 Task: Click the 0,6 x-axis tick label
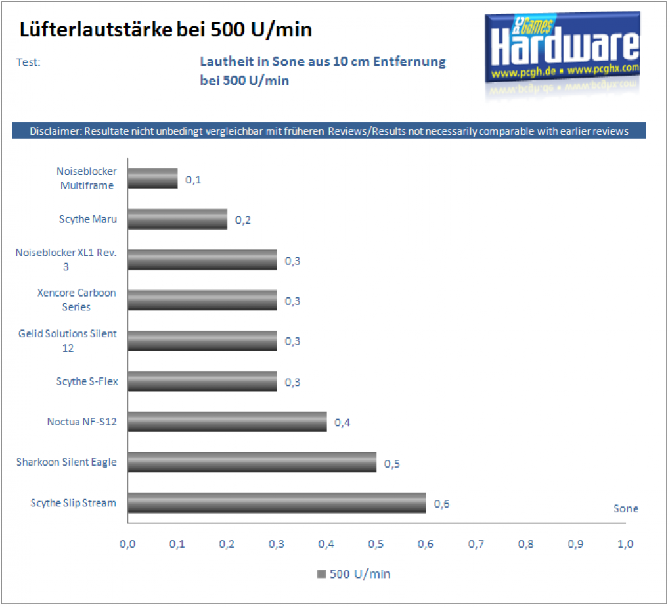coord(426,545)
